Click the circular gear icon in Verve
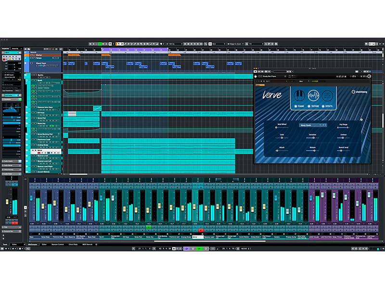Image resolution: width=385 pixels, height=289 pixels. point(361,119)
